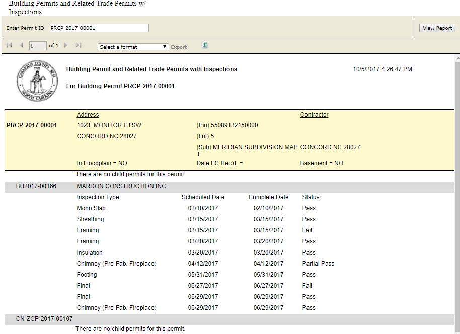Go to the first report page

point(9,46)
